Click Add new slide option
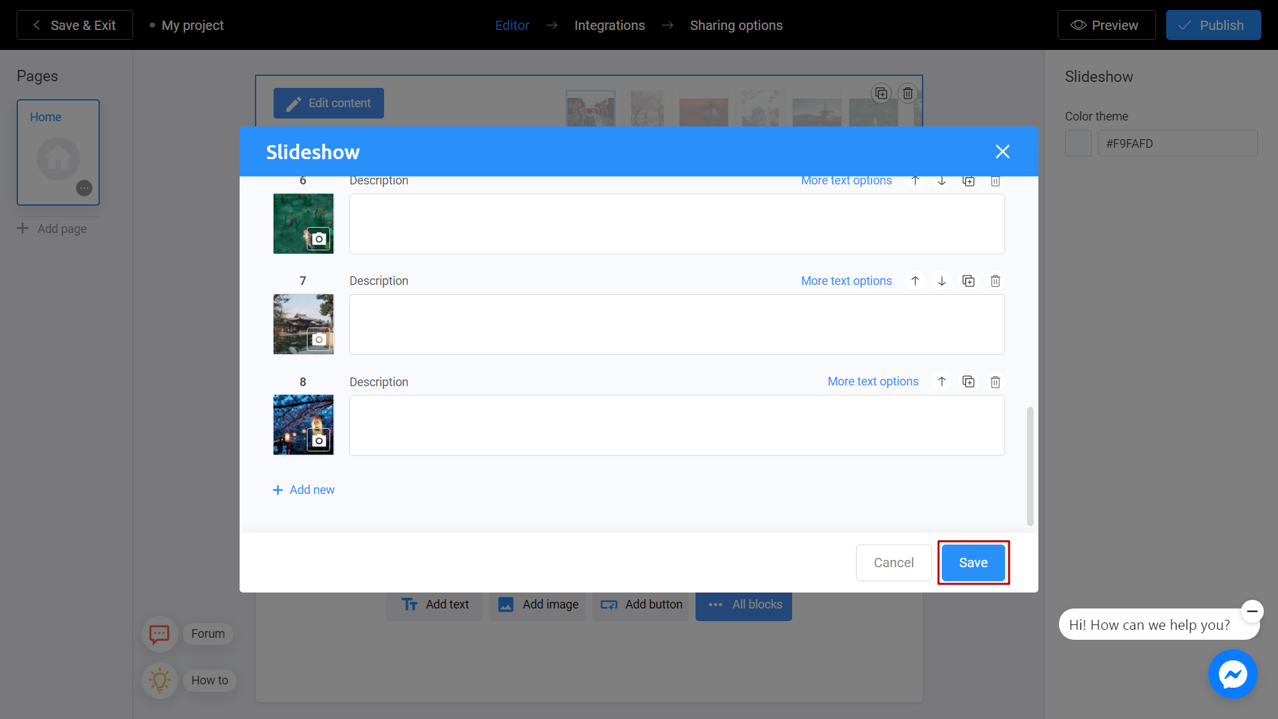The height and width of the screenshot is (719, 1278). (x=304, y=490)
